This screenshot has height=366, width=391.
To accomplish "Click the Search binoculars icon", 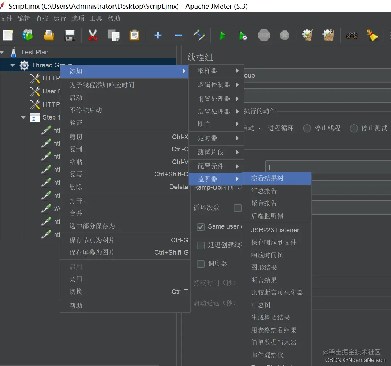I will pyautogui.click(x=352, y=36).
